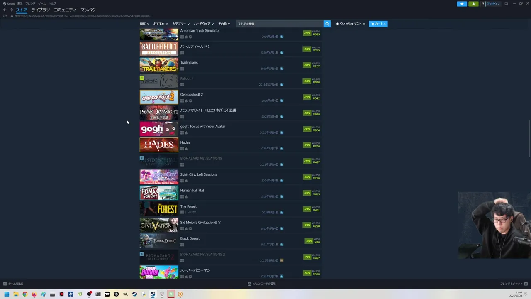Screen dimensions: 531x299
Task: Go forward with the Steam forward arrow
Action: click(11, 10)
